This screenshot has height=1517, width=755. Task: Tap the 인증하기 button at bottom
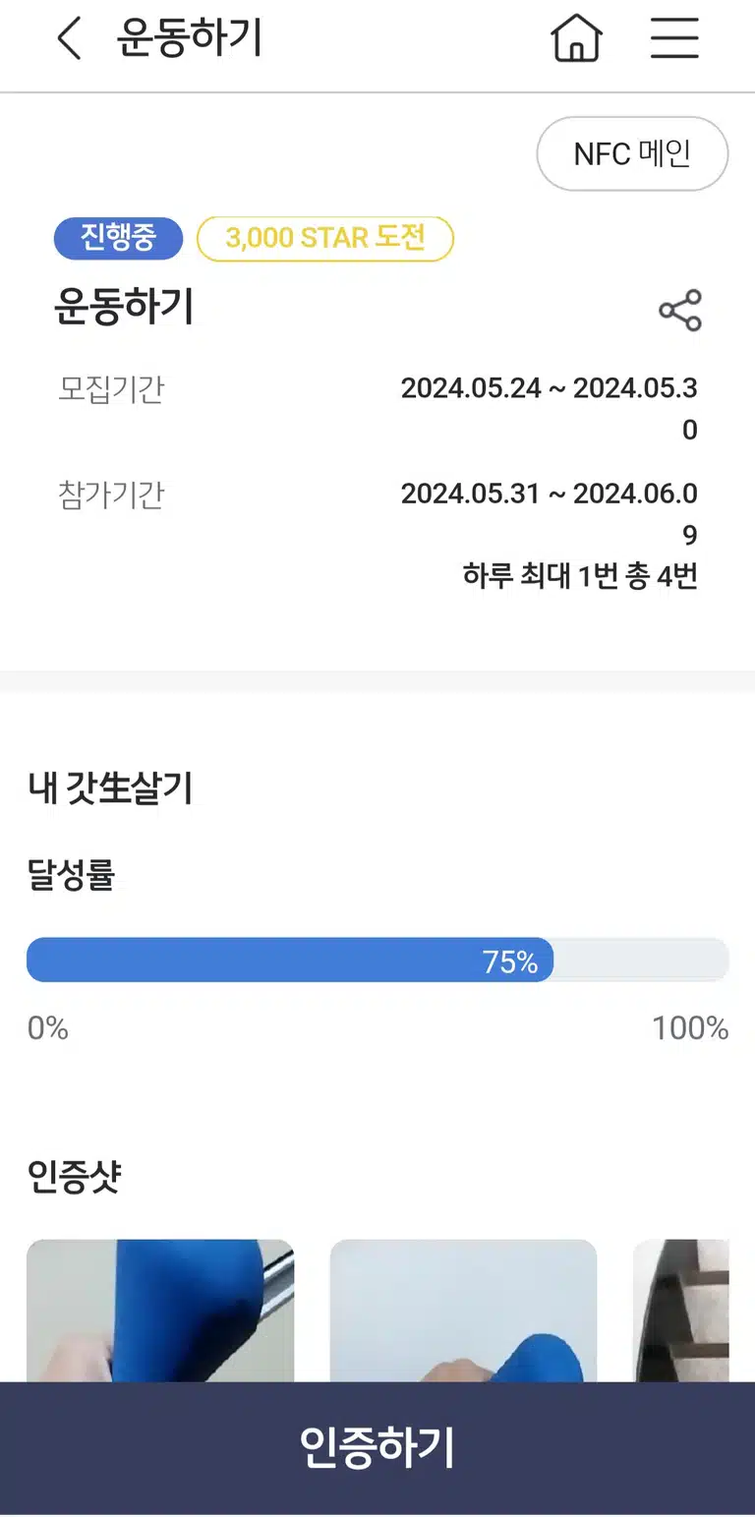tap(377, 1448)
